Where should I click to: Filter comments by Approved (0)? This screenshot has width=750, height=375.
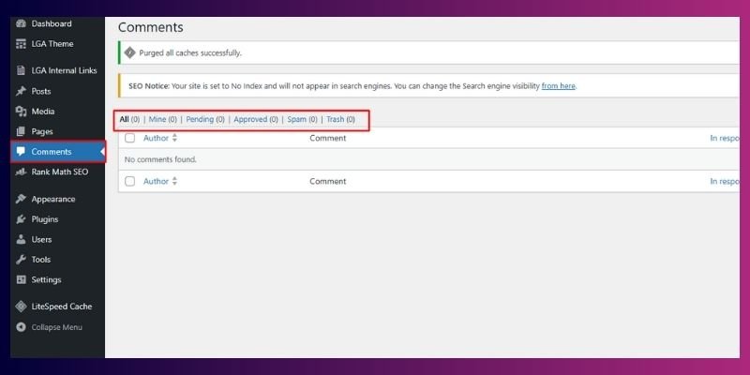click(x=256, y=119)
